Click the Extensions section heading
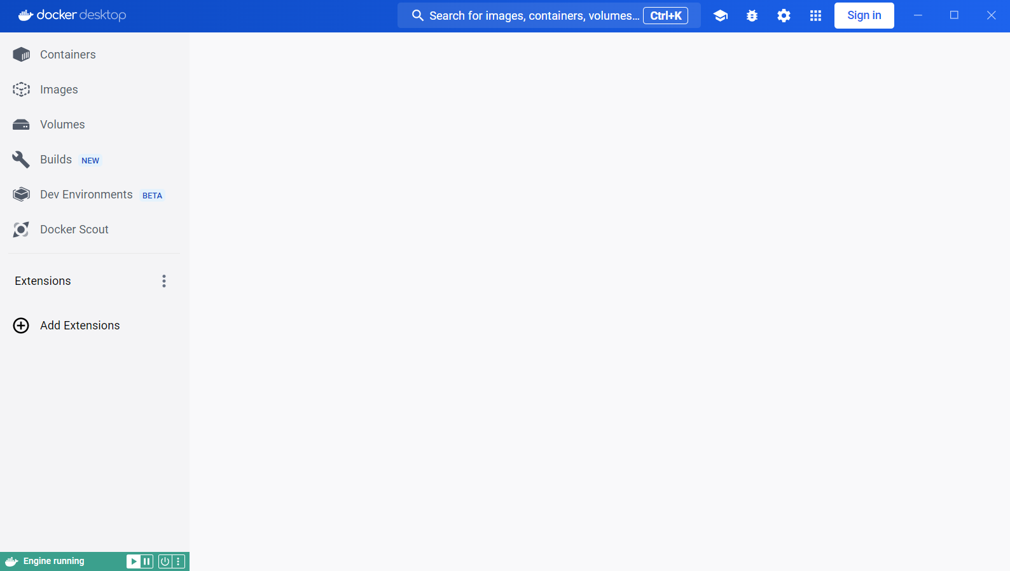Viewport: 1010px width, 571px height. 43,281
